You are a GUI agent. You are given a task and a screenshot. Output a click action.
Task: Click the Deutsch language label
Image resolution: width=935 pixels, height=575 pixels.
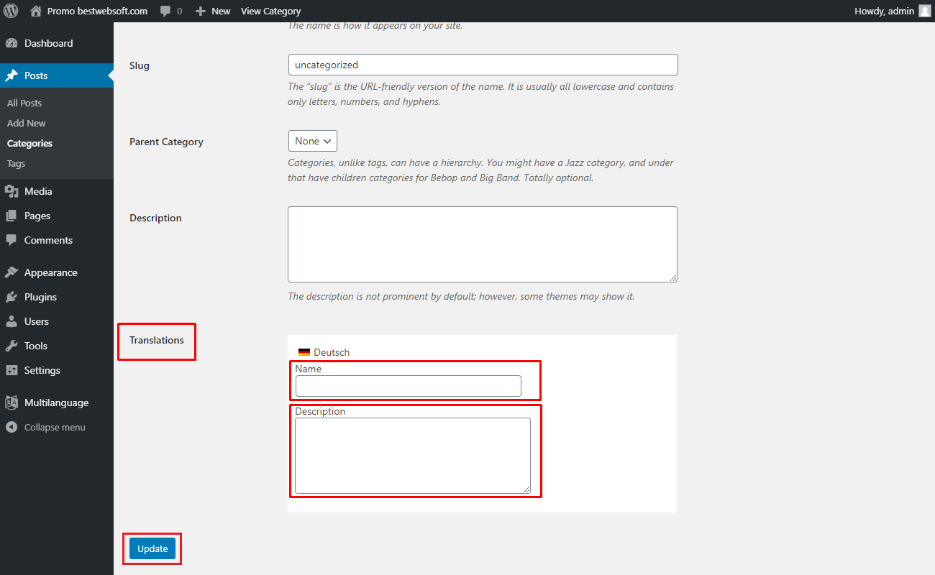pos(332,352)
